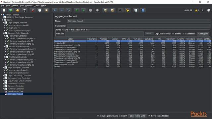The height and width of the screenshot is (119, 212).
Task: Click the Open file toolbar icon
Action: (18, 10)
